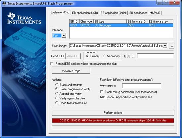The width and height of the screenshot is (182, 138).
Task: Open the EB application (USB) tab
Action: point(85,13)
